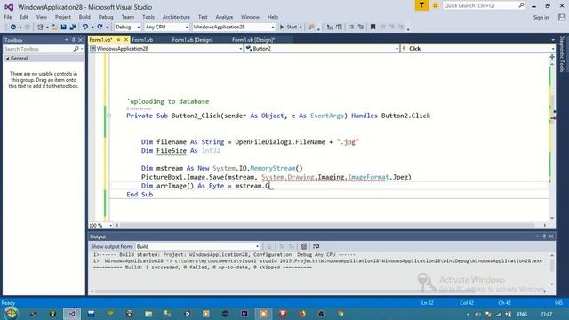Pin the active Form1.vb* tab

(118, 39)
